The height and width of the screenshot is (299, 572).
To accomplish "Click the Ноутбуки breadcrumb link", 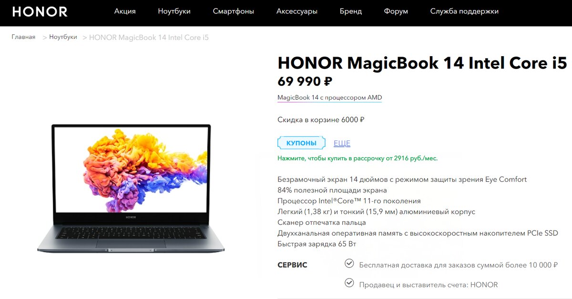I will 63,37.
